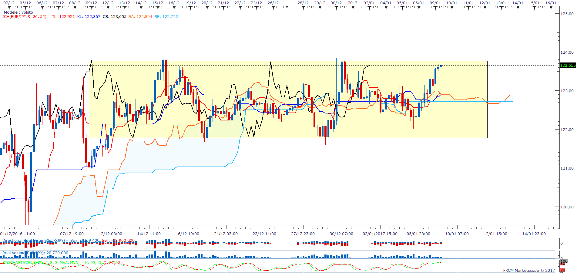Image resolution: width=577 pixels, height=273 pixels.
Task: Select the blue KL: 122,867 value
Action: point(89,17)
